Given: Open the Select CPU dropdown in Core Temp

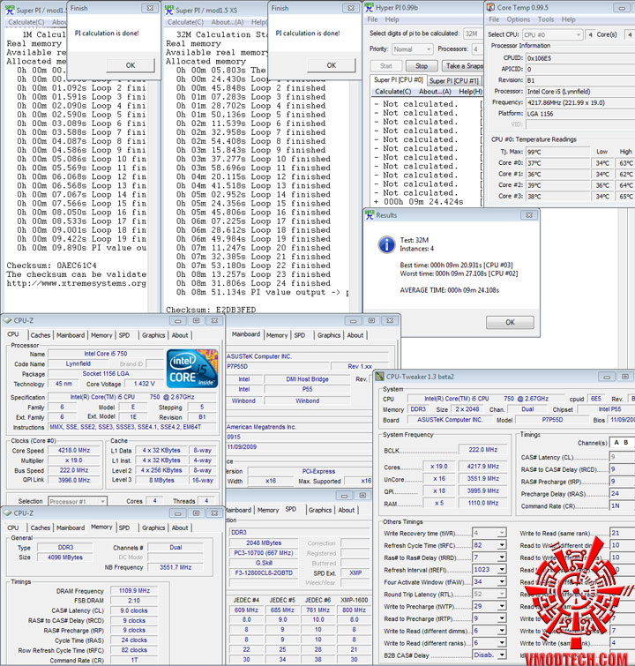Looking at the screenshot, I should [552, 34].
